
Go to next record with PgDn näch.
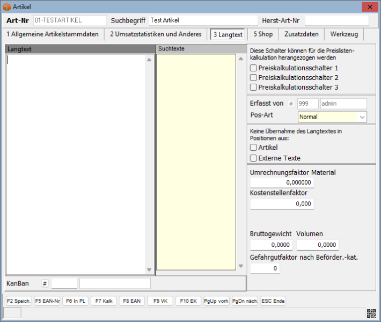[x=245, y=301]
